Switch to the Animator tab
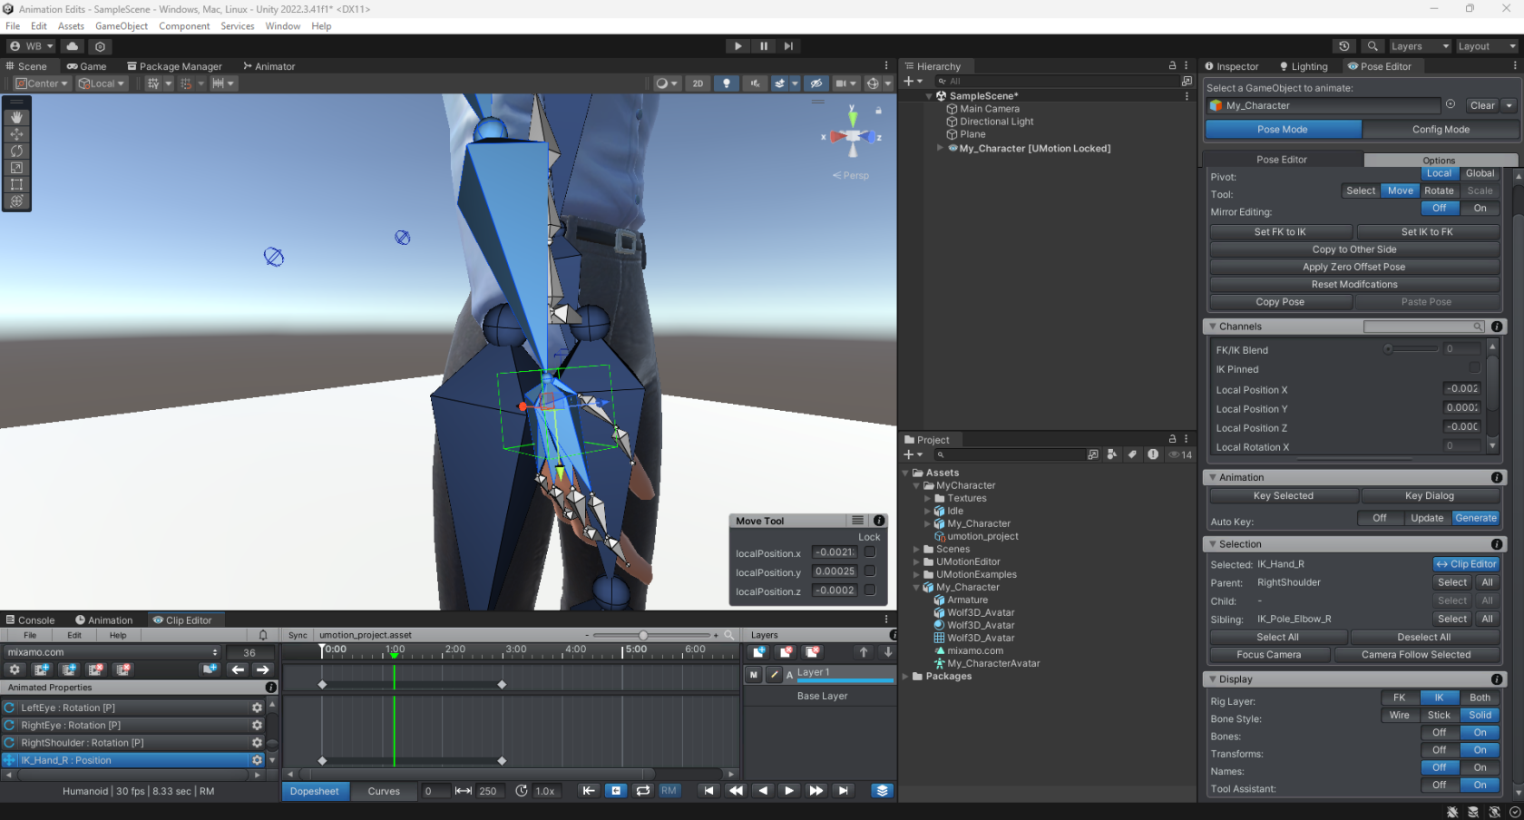 pos(269,66)
